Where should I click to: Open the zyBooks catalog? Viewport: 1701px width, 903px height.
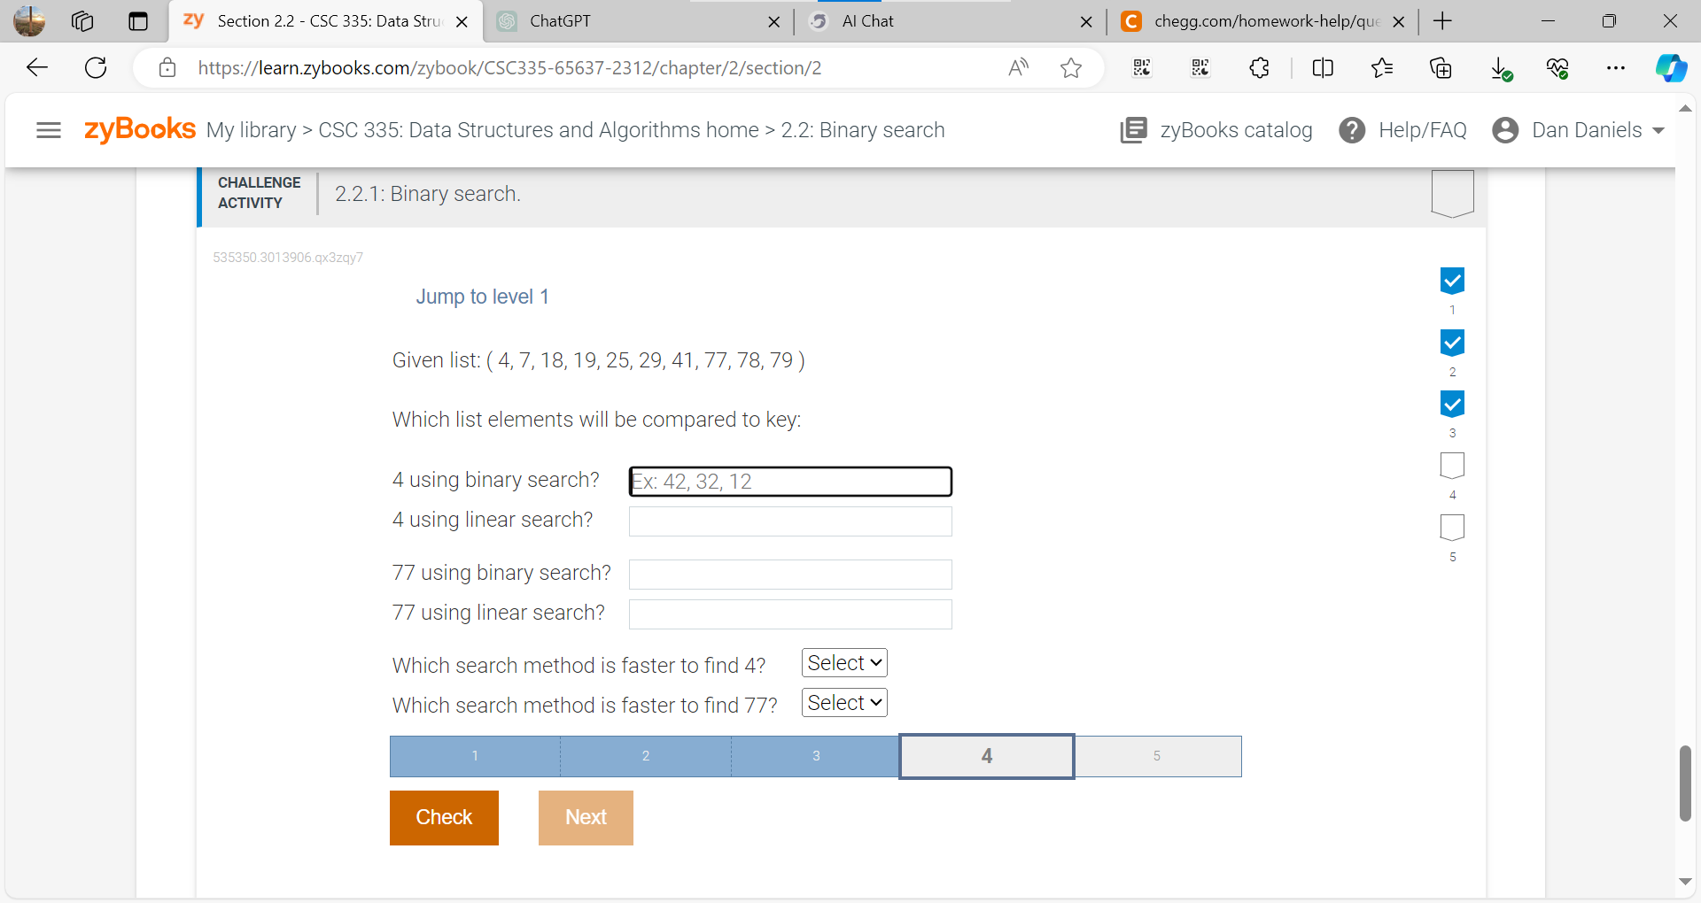pyautogui.click(x=1216, y=130)
